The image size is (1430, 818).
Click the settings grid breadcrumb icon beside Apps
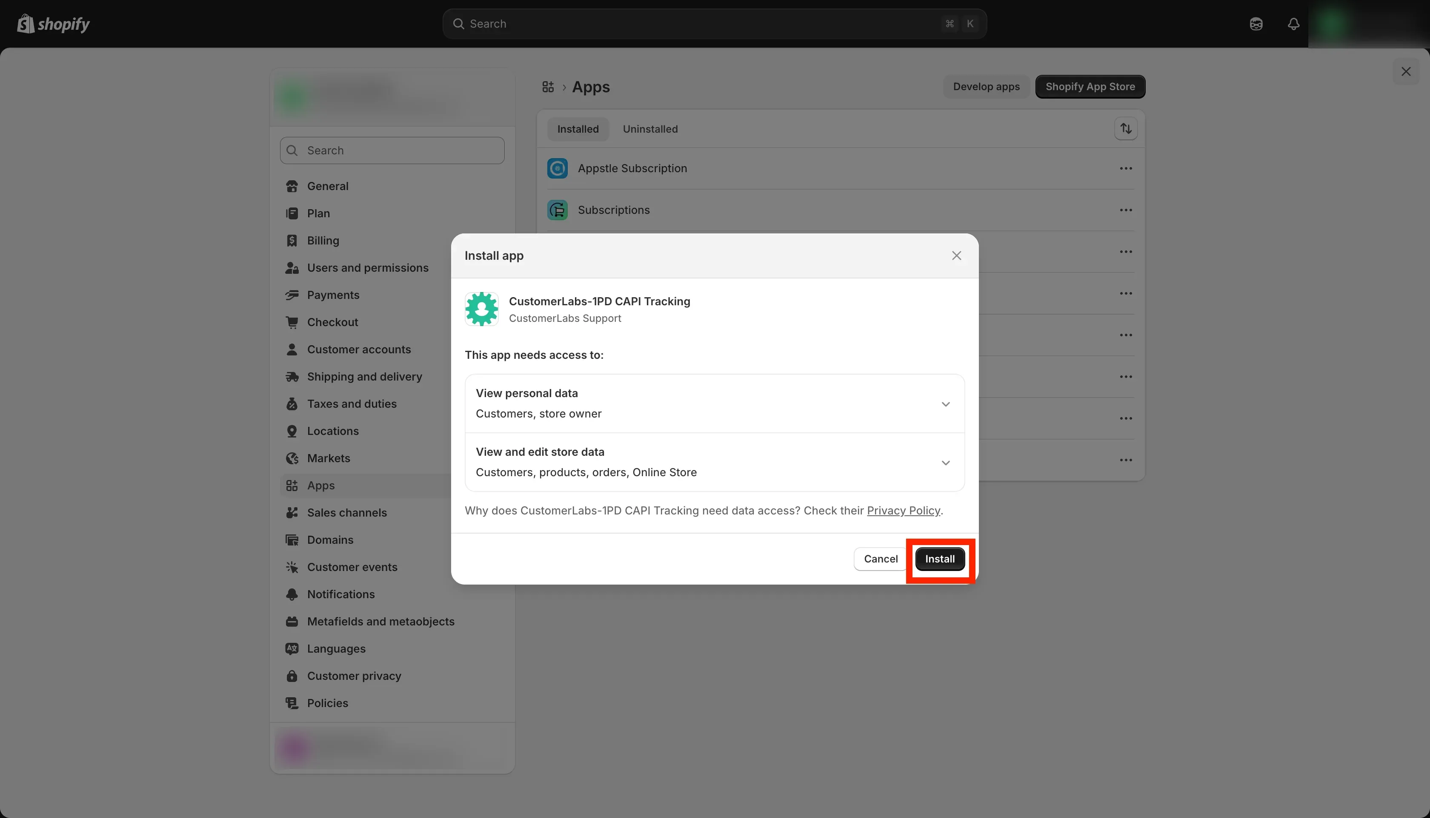(548, 87)
